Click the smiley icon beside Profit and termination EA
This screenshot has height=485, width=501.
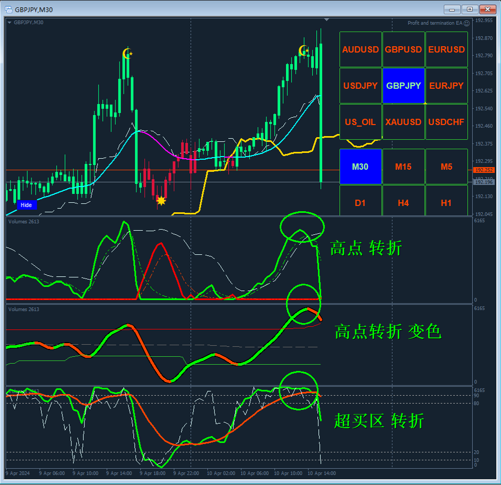[466, 23]
